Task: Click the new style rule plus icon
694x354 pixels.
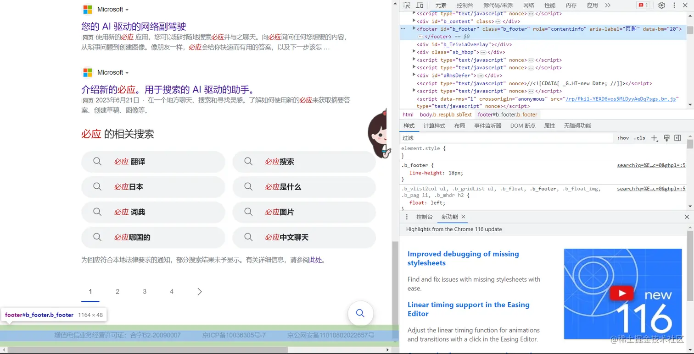Action: (x=655, y=138)
